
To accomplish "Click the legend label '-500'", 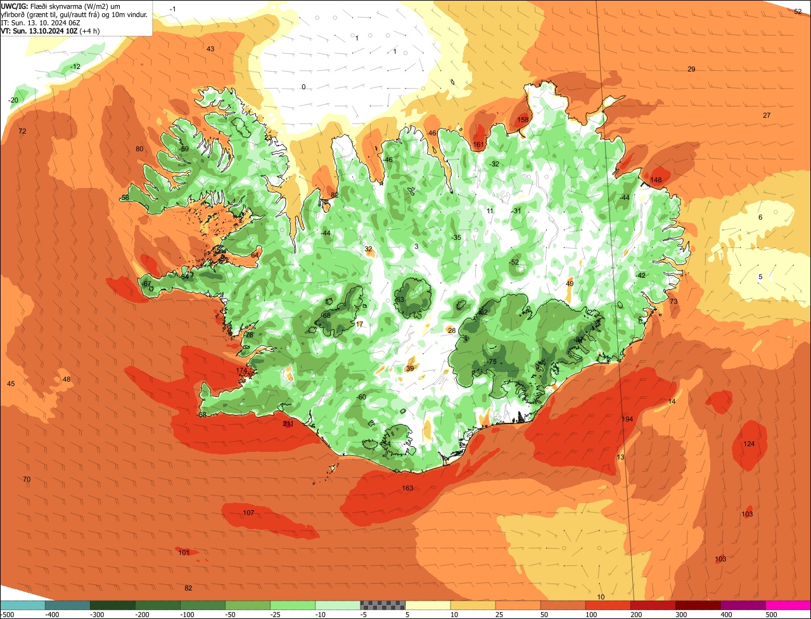I will pos(7,615).
